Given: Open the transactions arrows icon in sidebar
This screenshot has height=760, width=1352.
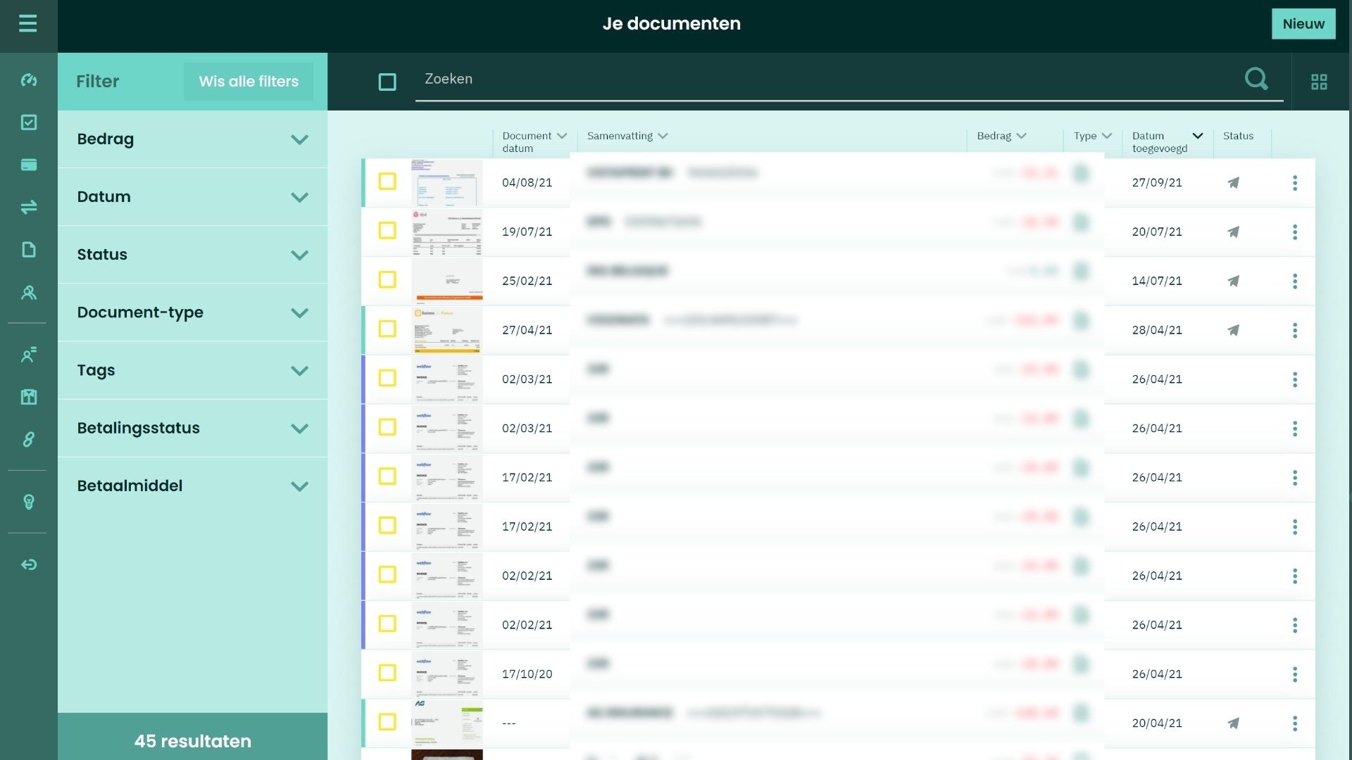Looking at the screenshot, I should (x=29, y=207).
